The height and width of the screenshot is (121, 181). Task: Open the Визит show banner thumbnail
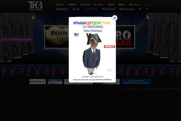(x=57, y=37)
